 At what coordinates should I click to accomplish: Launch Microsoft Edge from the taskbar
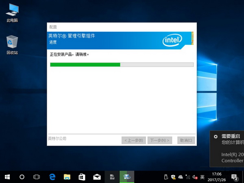[x=52, y=177]
